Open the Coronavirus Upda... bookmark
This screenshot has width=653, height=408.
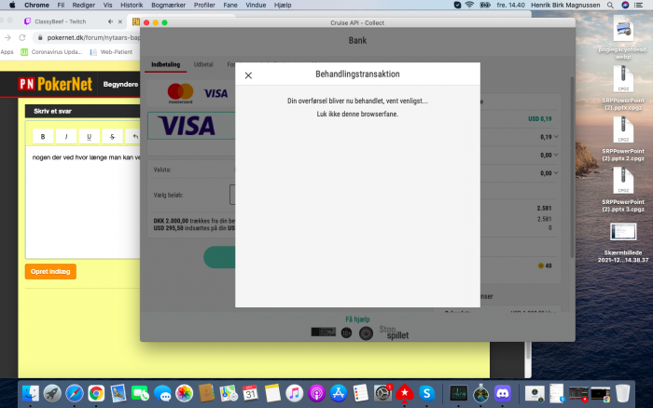(x=51, y=52)
